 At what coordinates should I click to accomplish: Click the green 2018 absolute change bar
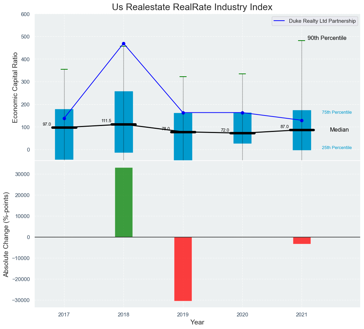click(124, 202)
